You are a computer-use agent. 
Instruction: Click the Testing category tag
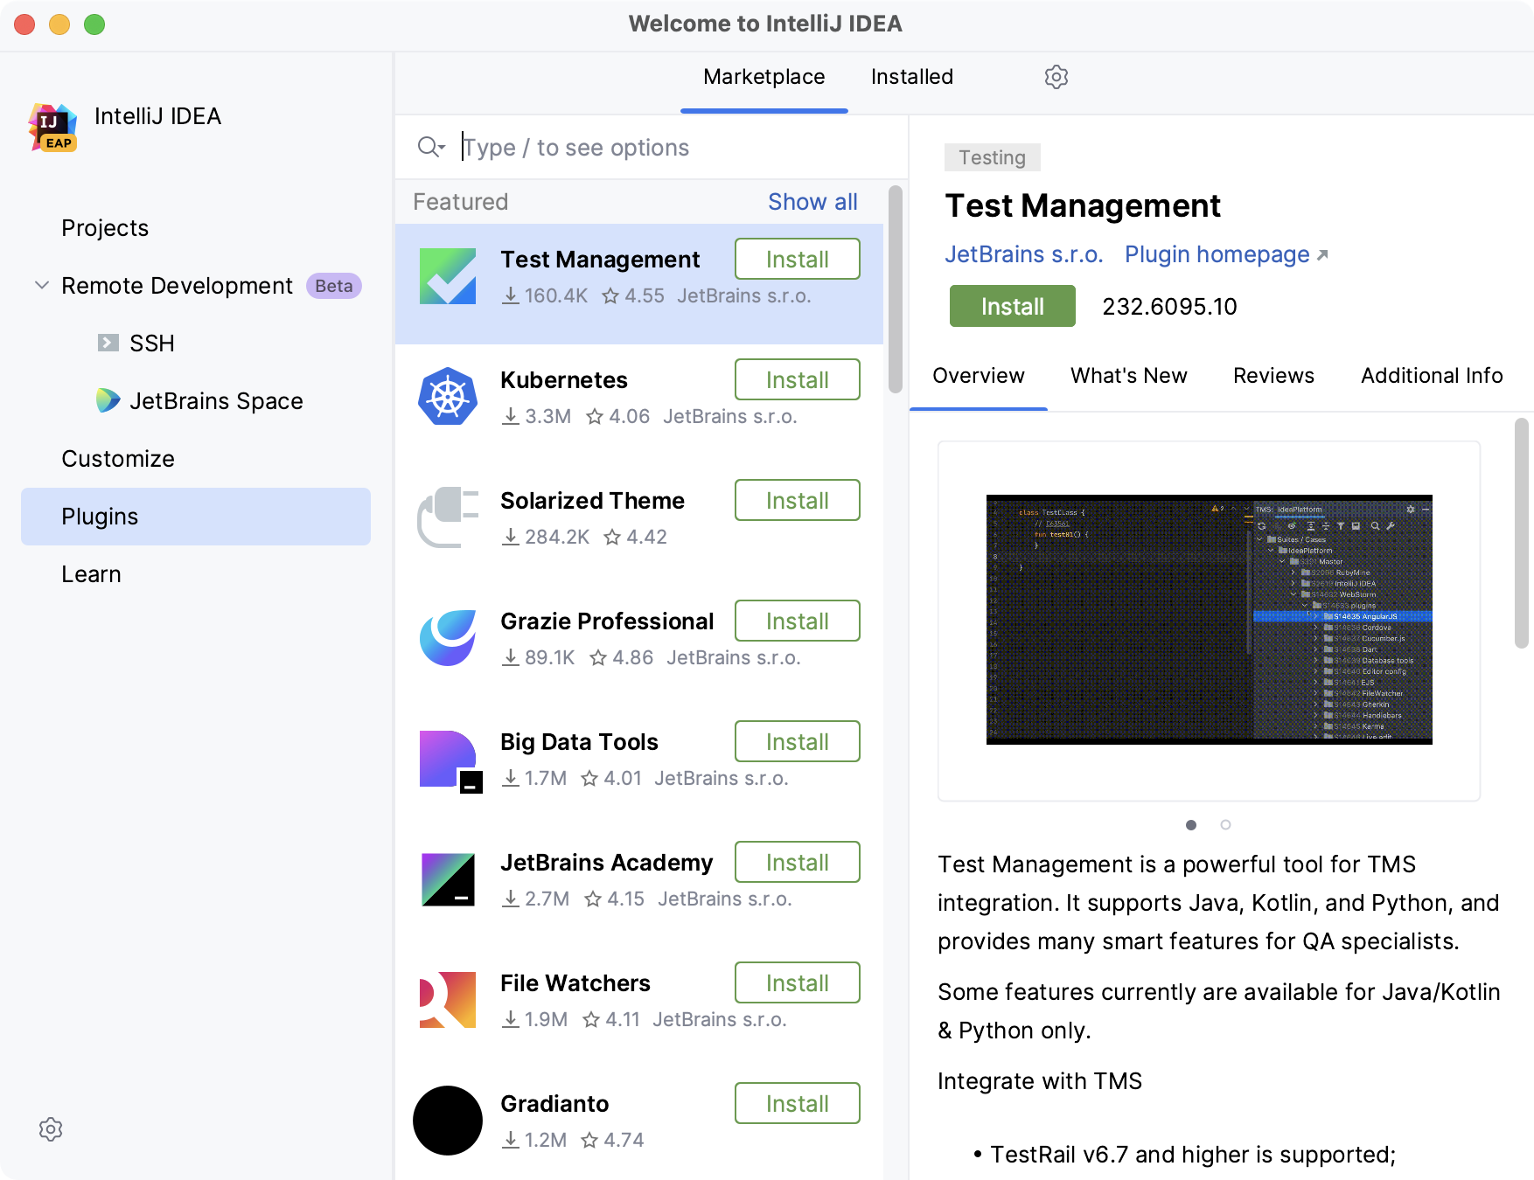tap(993, 157)
